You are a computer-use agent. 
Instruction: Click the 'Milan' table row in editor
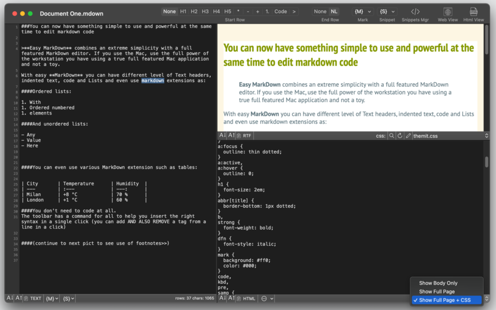coord(84,194)
